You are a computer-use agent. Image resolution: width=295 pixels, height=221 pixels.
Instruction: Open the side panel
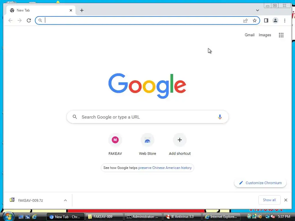[x=266, y=20]
